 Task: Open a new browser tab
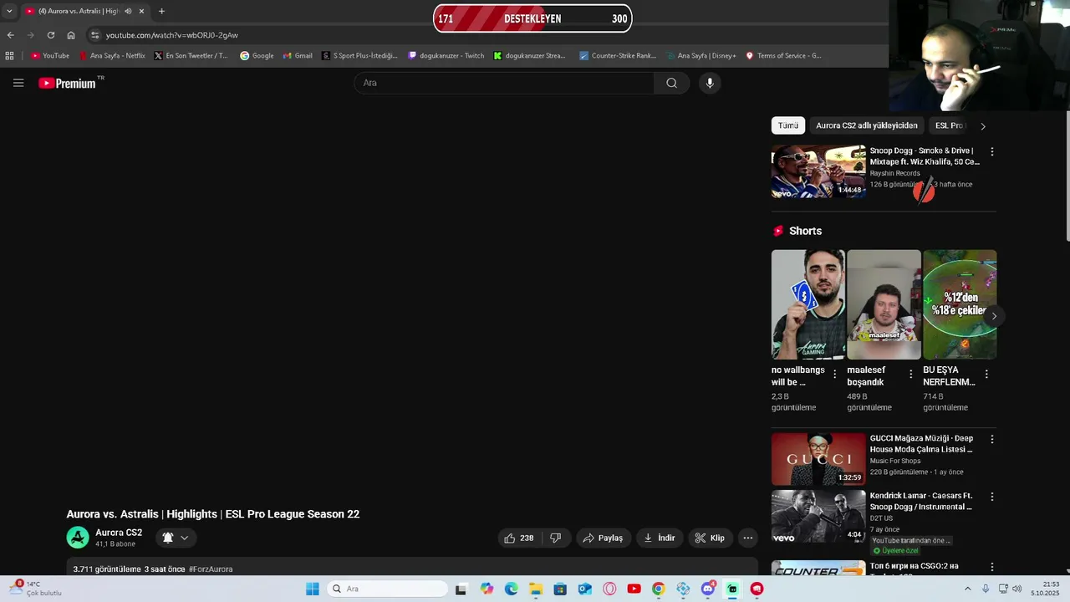pyautogui.click(x=161, y=11)
